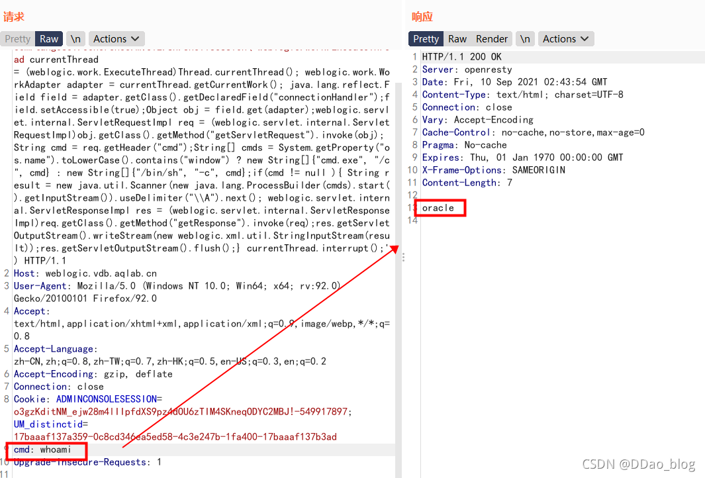Toggle \n display in request panel
This screenshot has height=478, width=705.
pos(75,38)
